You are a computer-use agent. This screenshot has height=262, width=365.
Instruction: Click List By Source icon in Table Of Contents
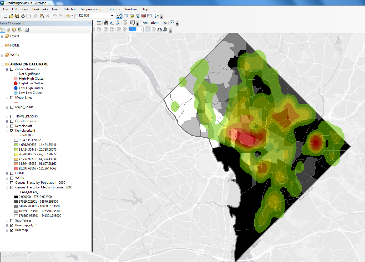(8, 30)
